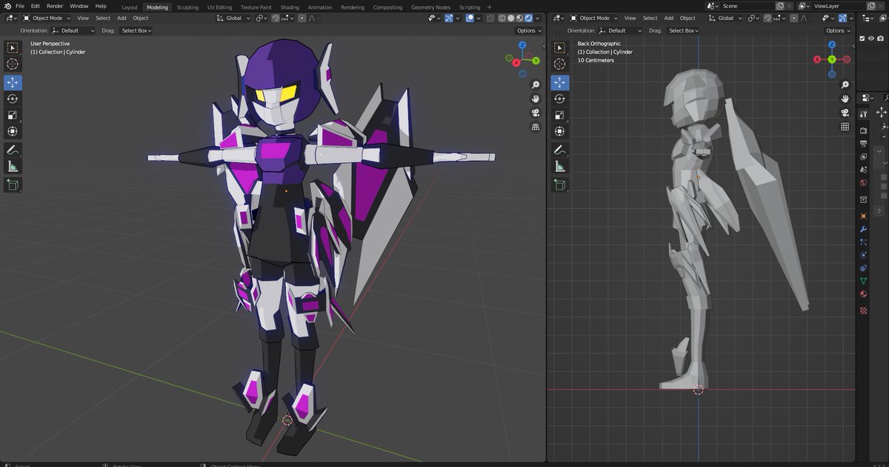The width and height of the screenshot is (889, 467).
Task: Open Select Box drag dropdown in left viewport
Action: tap(137, 30)
